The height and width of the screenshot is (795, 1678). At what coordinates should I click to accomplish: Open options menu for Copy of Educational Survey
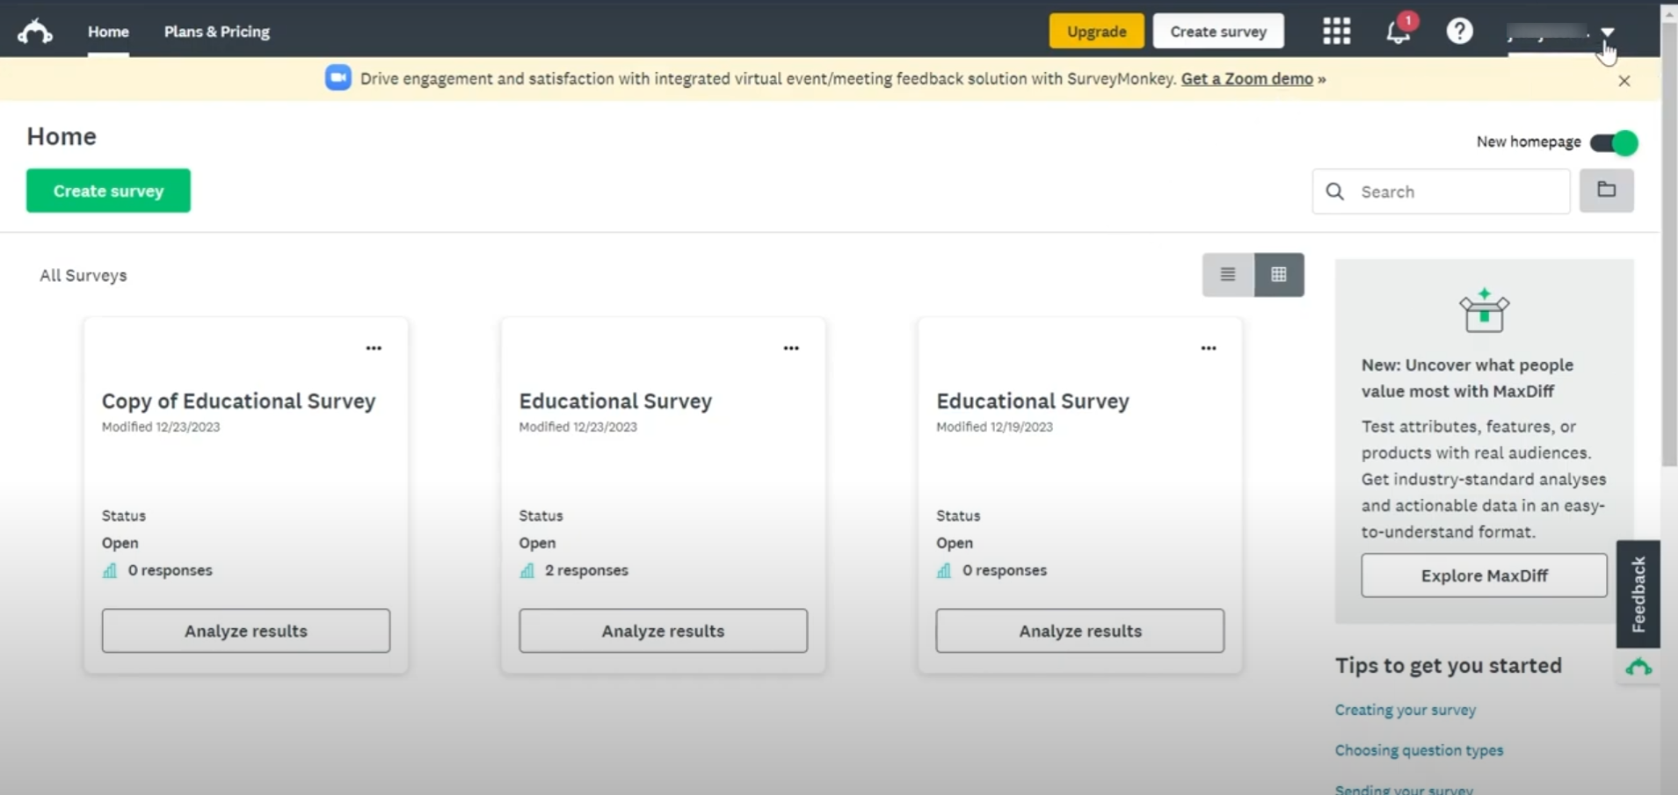click(374, 349)
